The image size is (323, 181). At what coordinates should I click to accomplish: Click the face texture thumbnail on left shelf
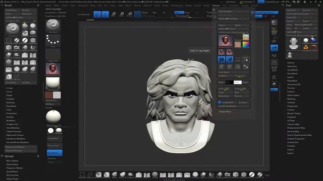53,69
